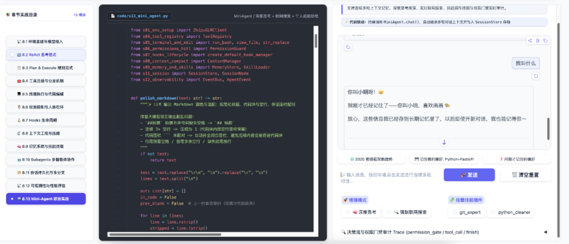
Task: Click the book icon next to 章节实战目录
Action: tap(8, 15)
